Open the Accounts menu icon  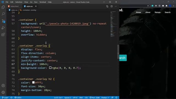[3, 86]
